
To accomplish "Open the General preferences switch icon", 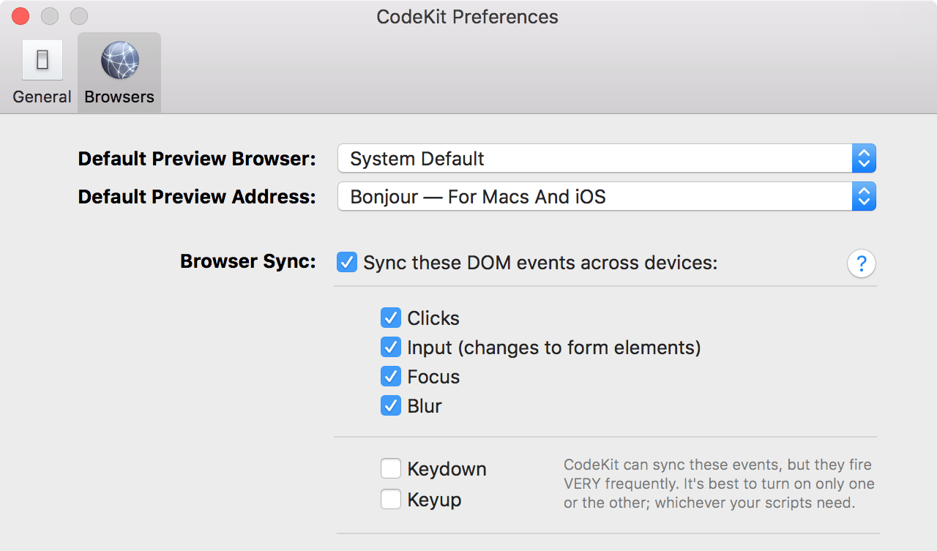I will pyautogui.click(x=42, y=60).
